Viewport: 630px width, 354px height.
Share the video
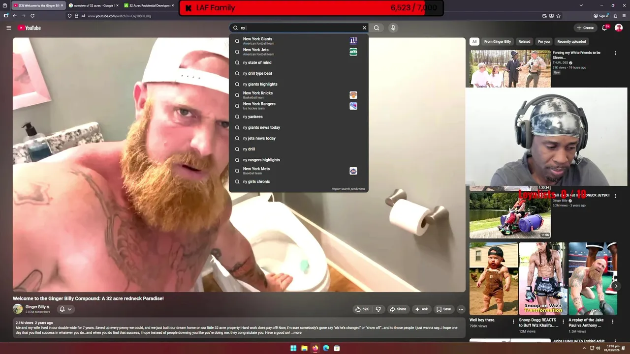point(398,309)
